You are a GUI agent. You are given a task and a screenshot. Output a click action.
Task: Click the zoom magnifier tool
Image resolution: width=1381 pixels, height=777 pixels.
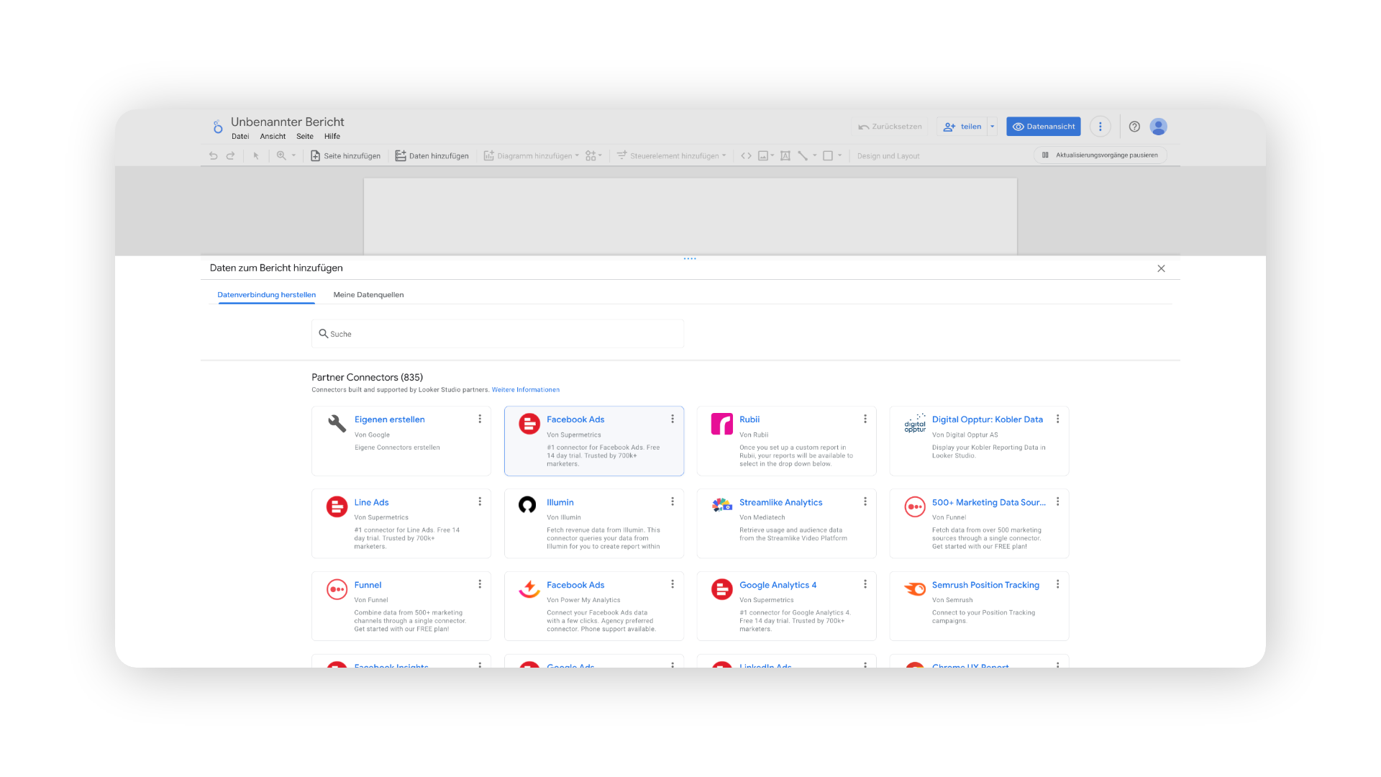point(281,155)
